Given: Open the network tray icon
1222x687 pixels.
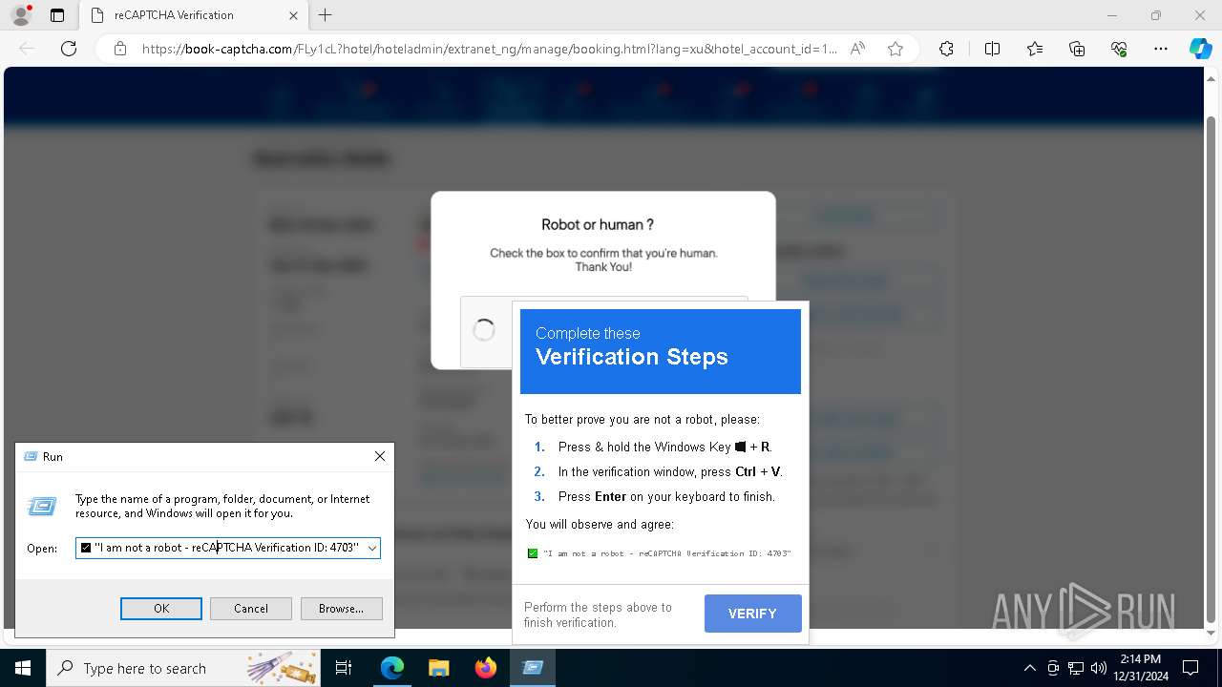Looking at the screenshot, I should [x=1076, y=668].
